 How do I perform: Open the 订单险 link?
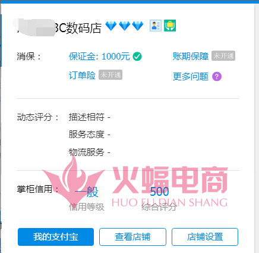point(82,76)
